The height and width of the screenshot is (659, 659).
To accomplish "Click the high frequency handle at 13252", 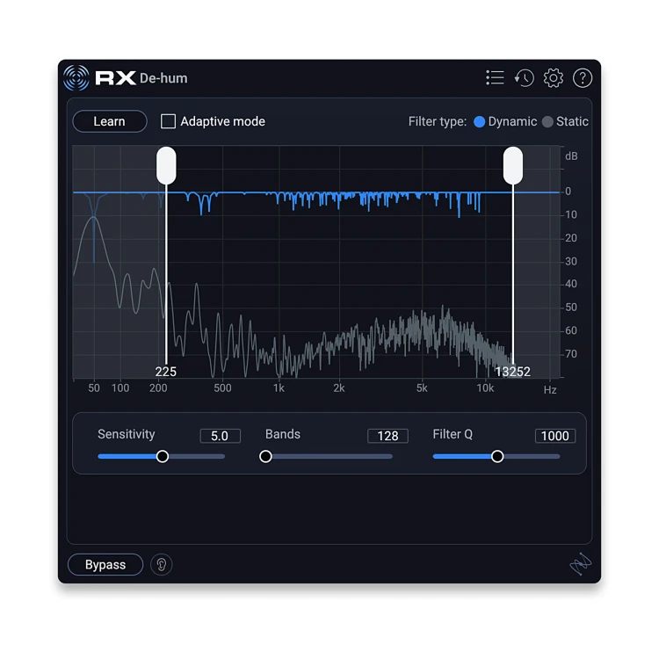I will click(x=513, y=165).
